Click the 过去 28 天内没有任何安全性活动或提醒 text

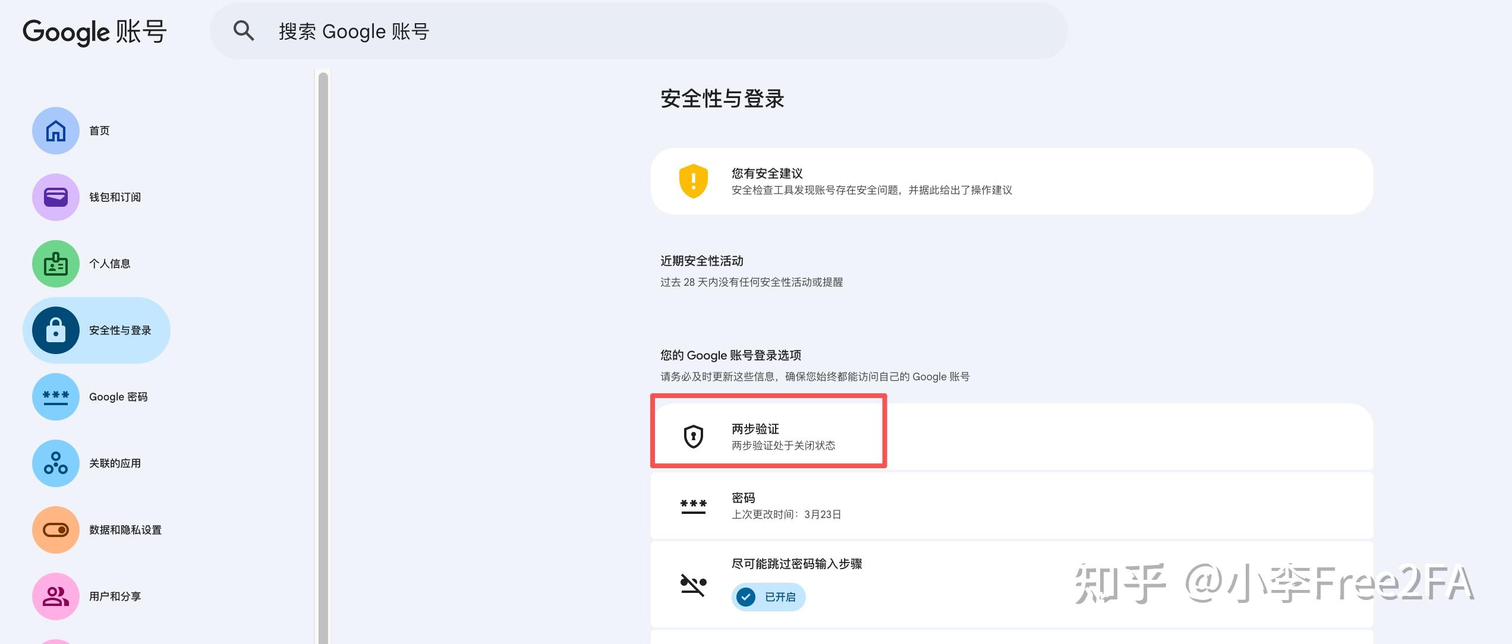tap(752, 282)
